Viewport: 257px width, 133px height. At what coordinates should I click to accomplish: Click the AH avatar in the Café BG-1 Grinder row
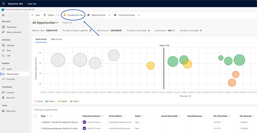pyautogui.click(x=84, y=122)
